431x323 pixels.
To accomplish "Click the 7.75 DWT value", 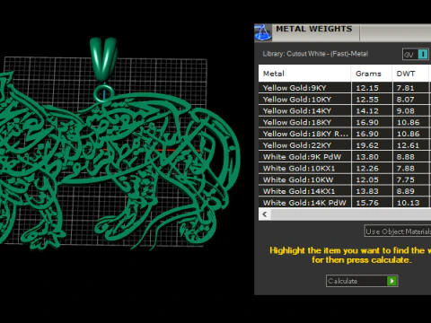I will point(406,179).
